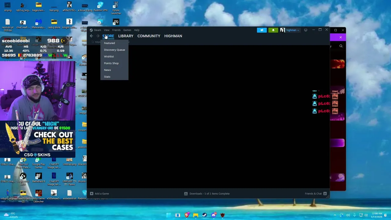Open Brave browser from the taskbar

point(187,215)
